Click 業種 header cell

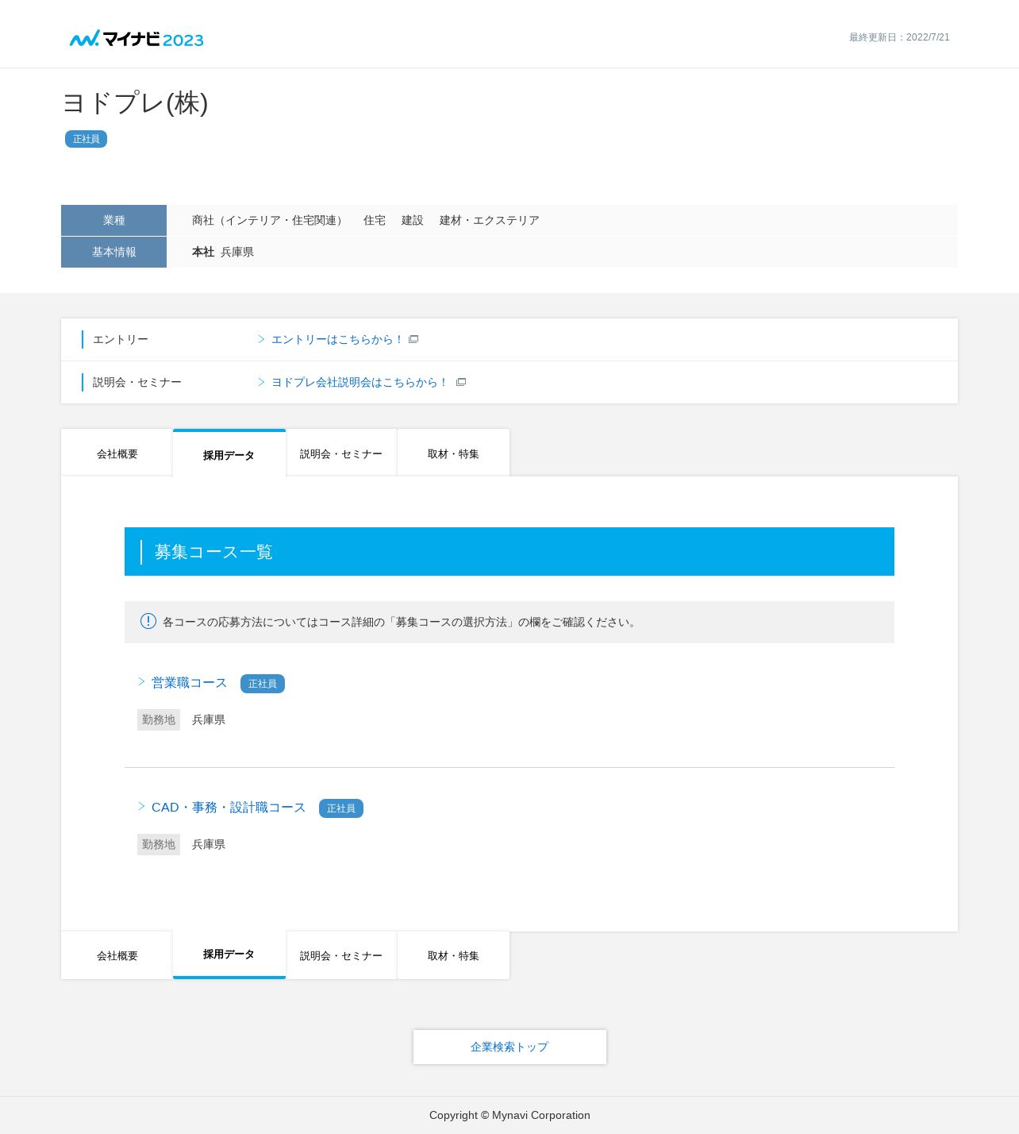click(113, 220)
